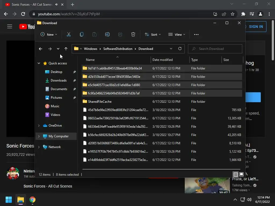
Task: Select folder 9d7d11cab6bd945128beab4030b66e34
Action: click(162, 68)
